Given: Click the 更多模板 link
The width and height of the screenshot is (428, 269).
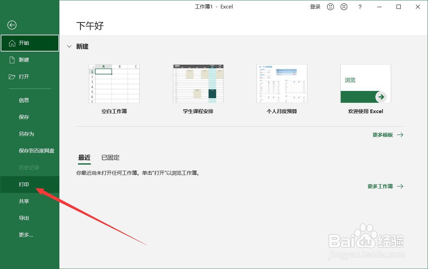Looking at the screenshot, I should (388, 135).
